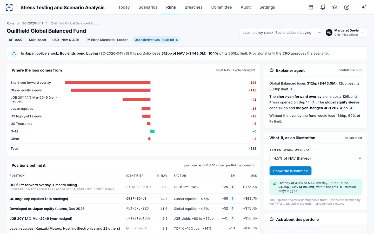
Task: Open citation 2 after 126bp
Action: (x=356, y=97)
